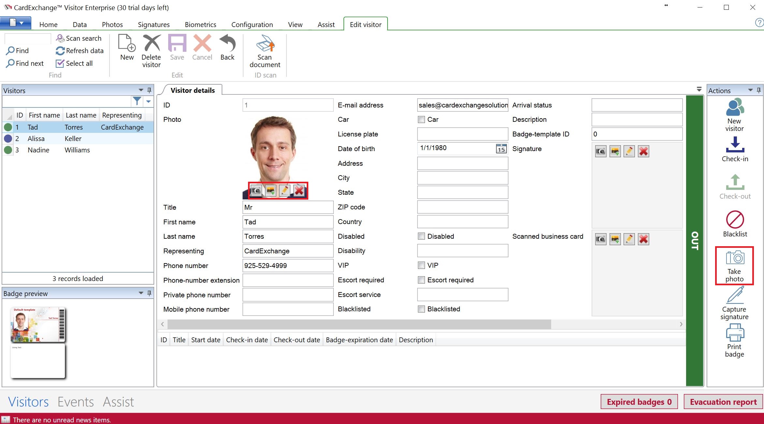Screen dimensions: 764x424
Task: Click the New visitor action icon
Action: tap(735, 107)
